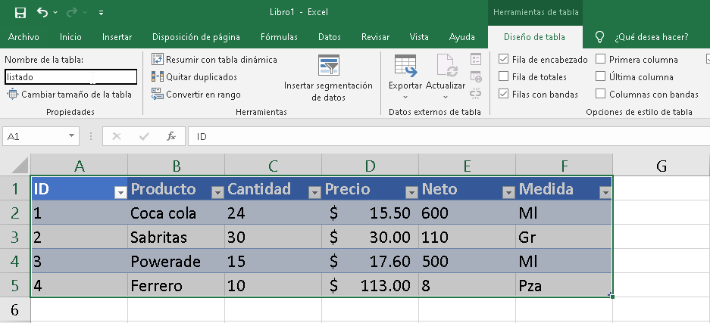Click Cambiar tamaño de la tabla label
710x323 pixels.
point(77,95)
